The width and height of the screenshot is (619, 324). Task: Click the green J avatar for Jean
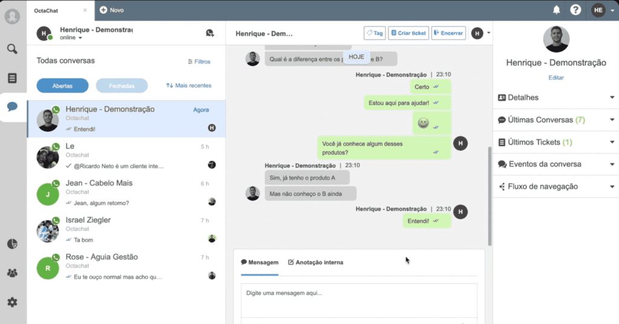click(48, 194)
